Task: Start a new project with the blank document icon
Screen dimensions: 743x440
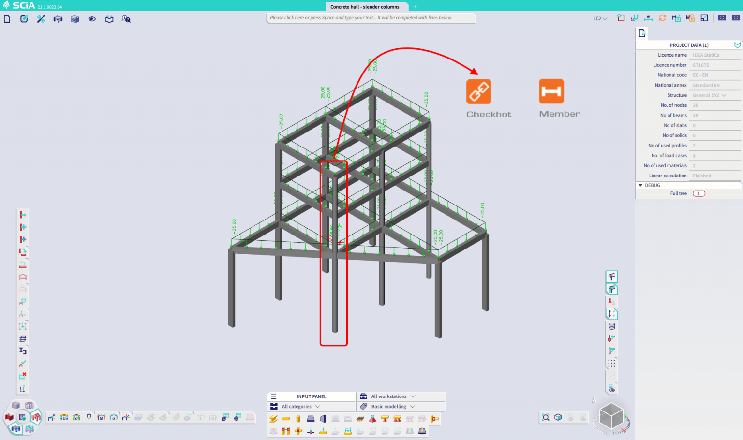Action: (x=7, y=18)
